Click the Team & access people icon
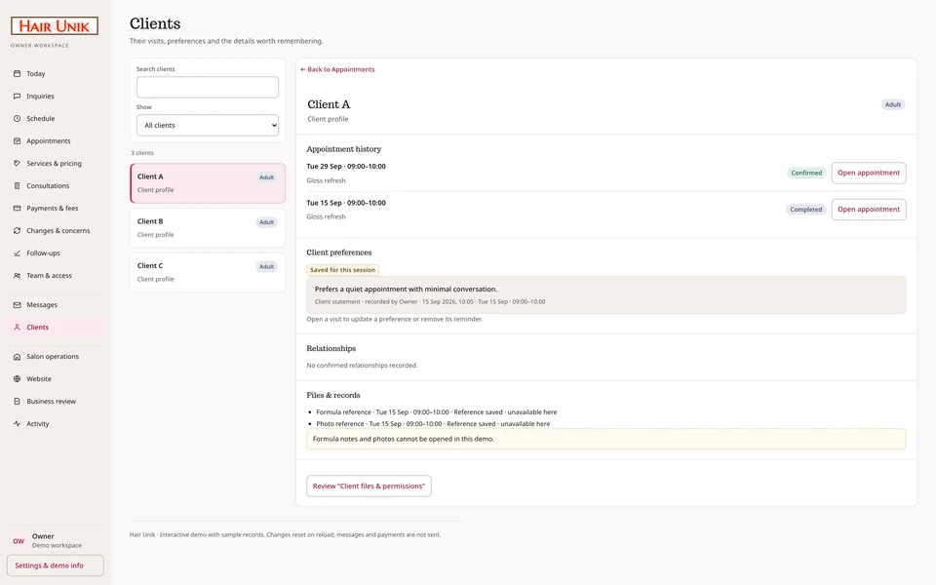The width and height of the screenshot is (936, 585). tap(17, 275)
